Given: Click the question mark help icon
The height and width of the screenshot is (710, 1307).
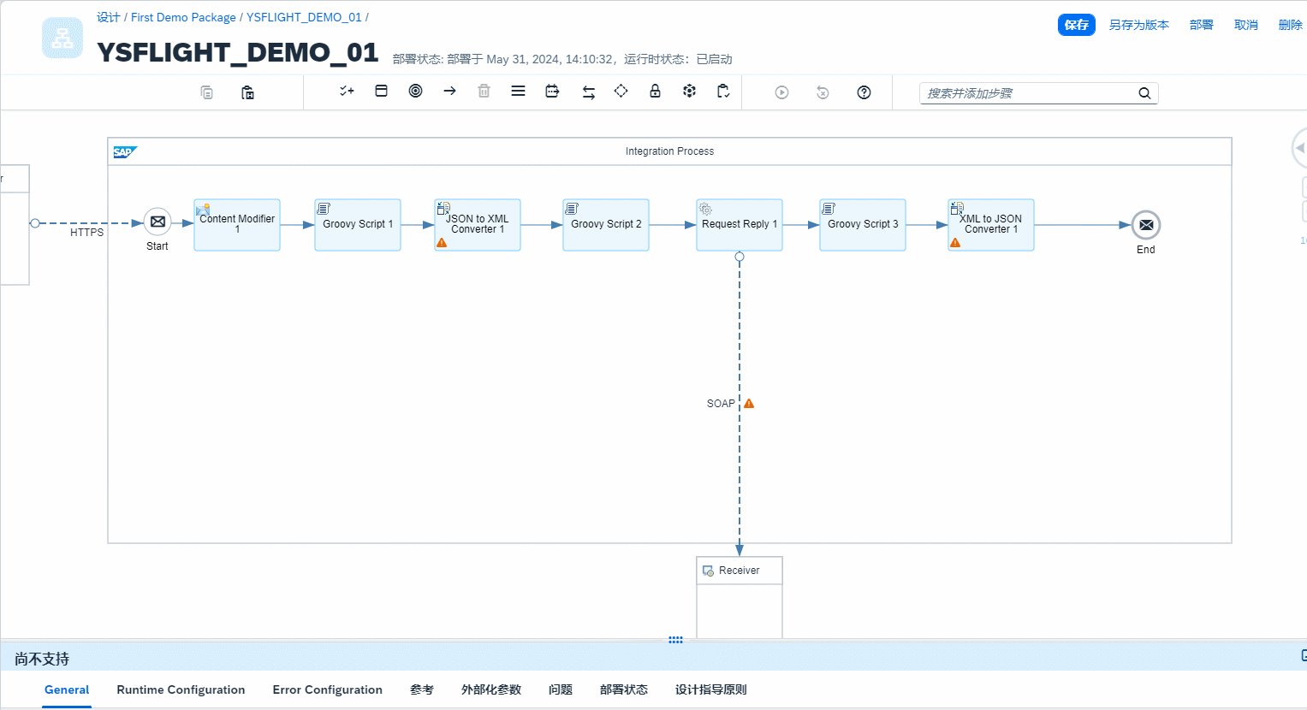Looking at the screenshot, I should click(864, 92).
